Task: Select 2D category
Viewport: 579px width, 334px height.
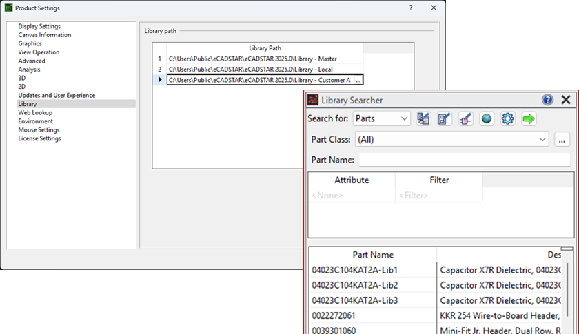Action: click(22, 87)
